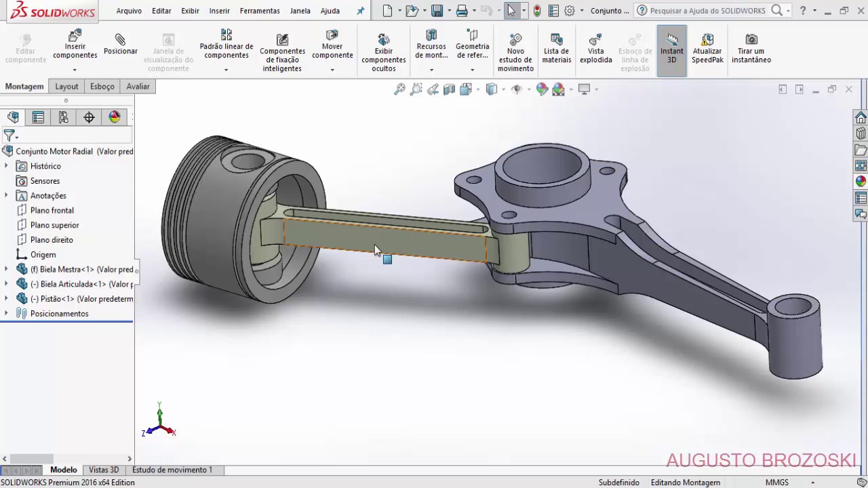Toggle the Instant 3D button
Image resolution: width=868 pixels, height=488 pixels.
click(x=672, y=50)
